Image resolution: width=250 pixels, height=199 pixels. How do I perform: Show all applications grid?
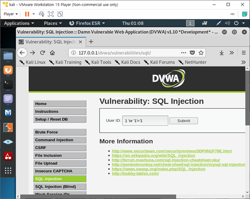(x=8, y=171)
